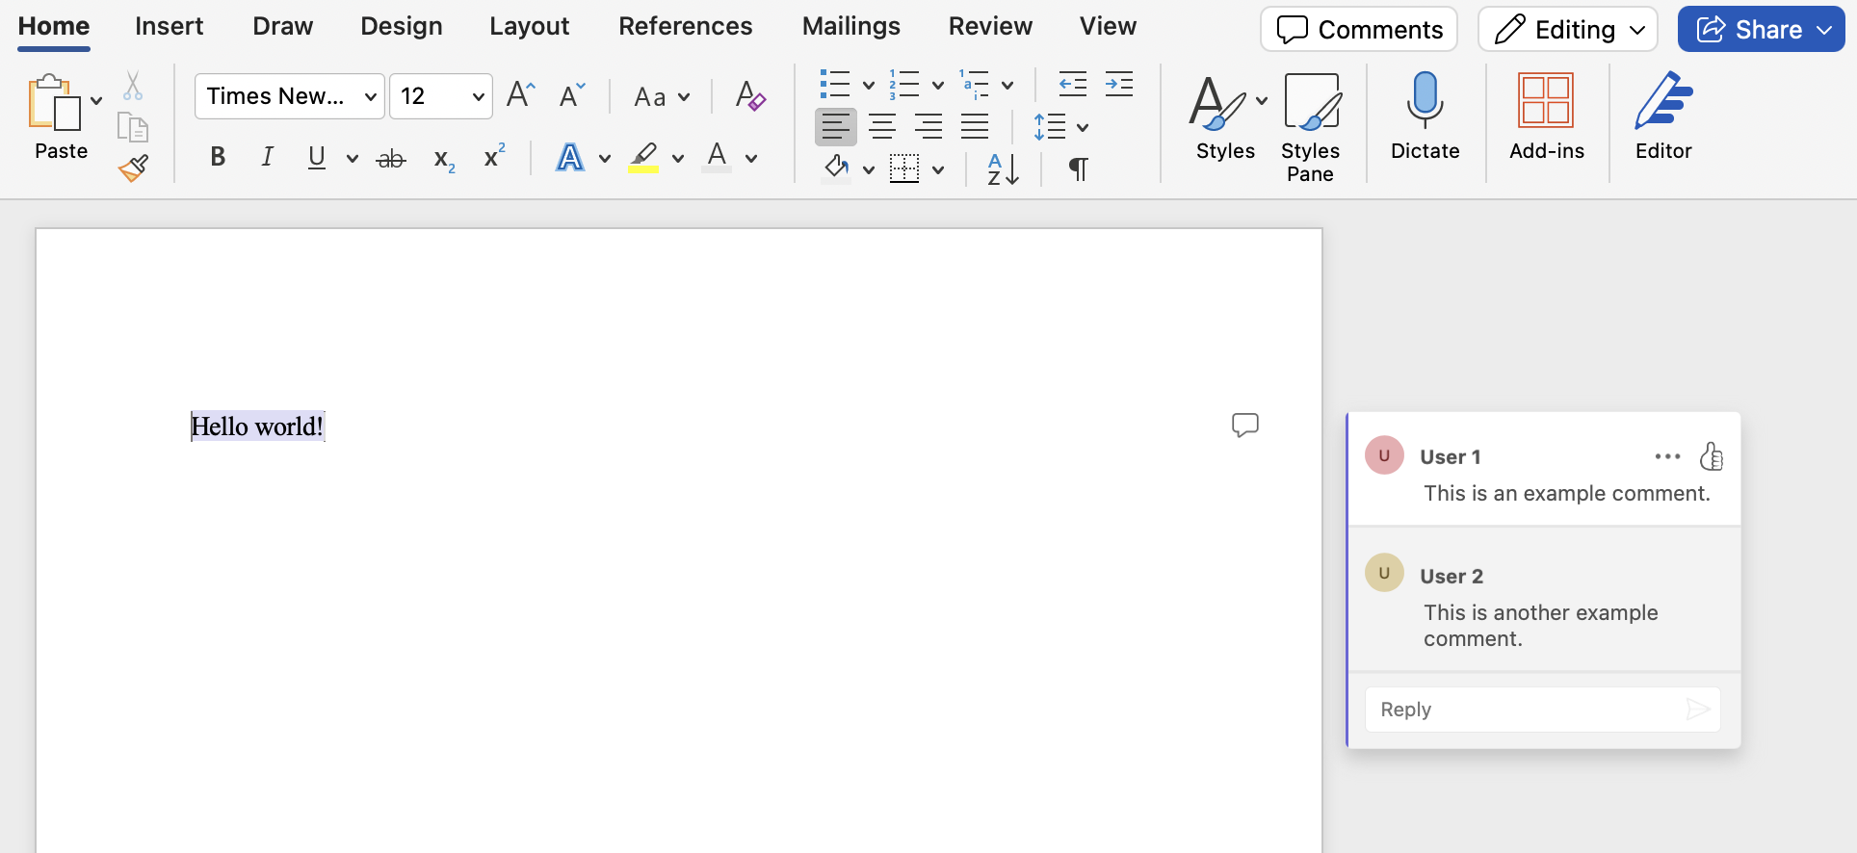
Task: Toggle strikethrough formatting
Action: (390, 159)
